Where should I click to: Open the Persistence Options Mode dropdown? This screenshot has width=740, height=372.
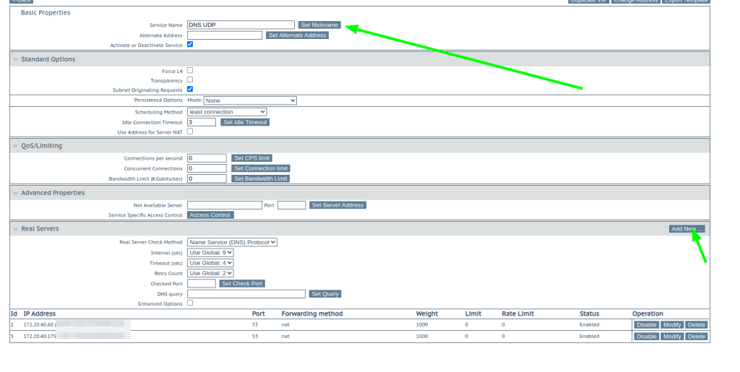tap(250, 100)
